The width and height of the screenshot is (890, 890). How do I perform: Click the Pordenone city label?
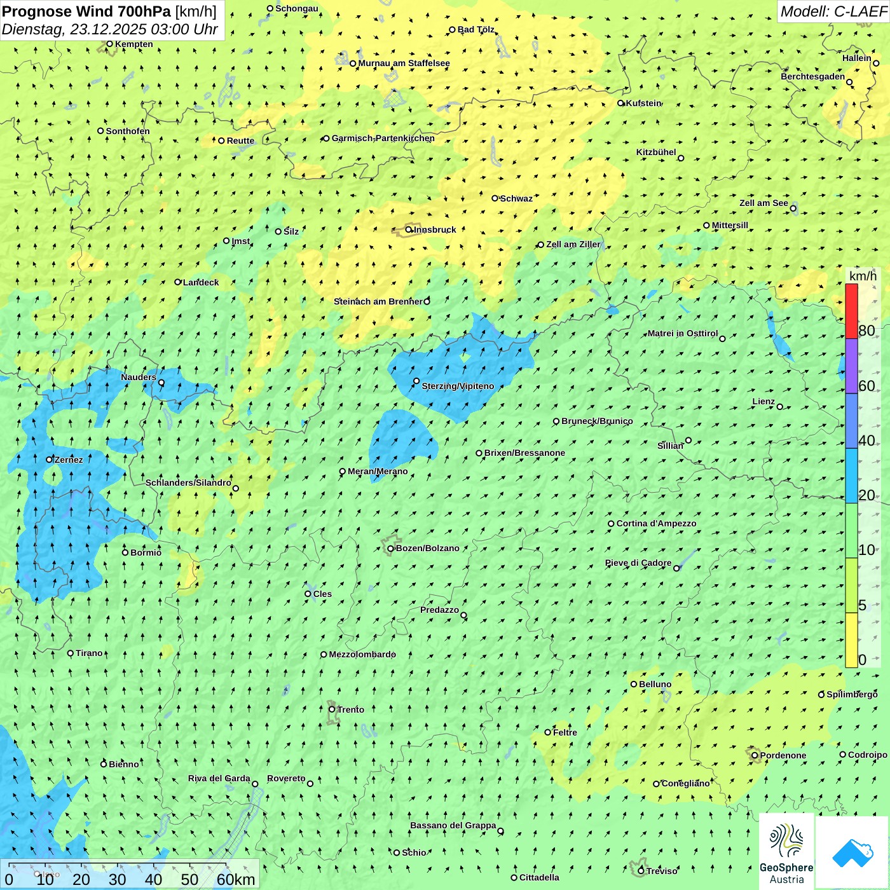tap(783, 755)
